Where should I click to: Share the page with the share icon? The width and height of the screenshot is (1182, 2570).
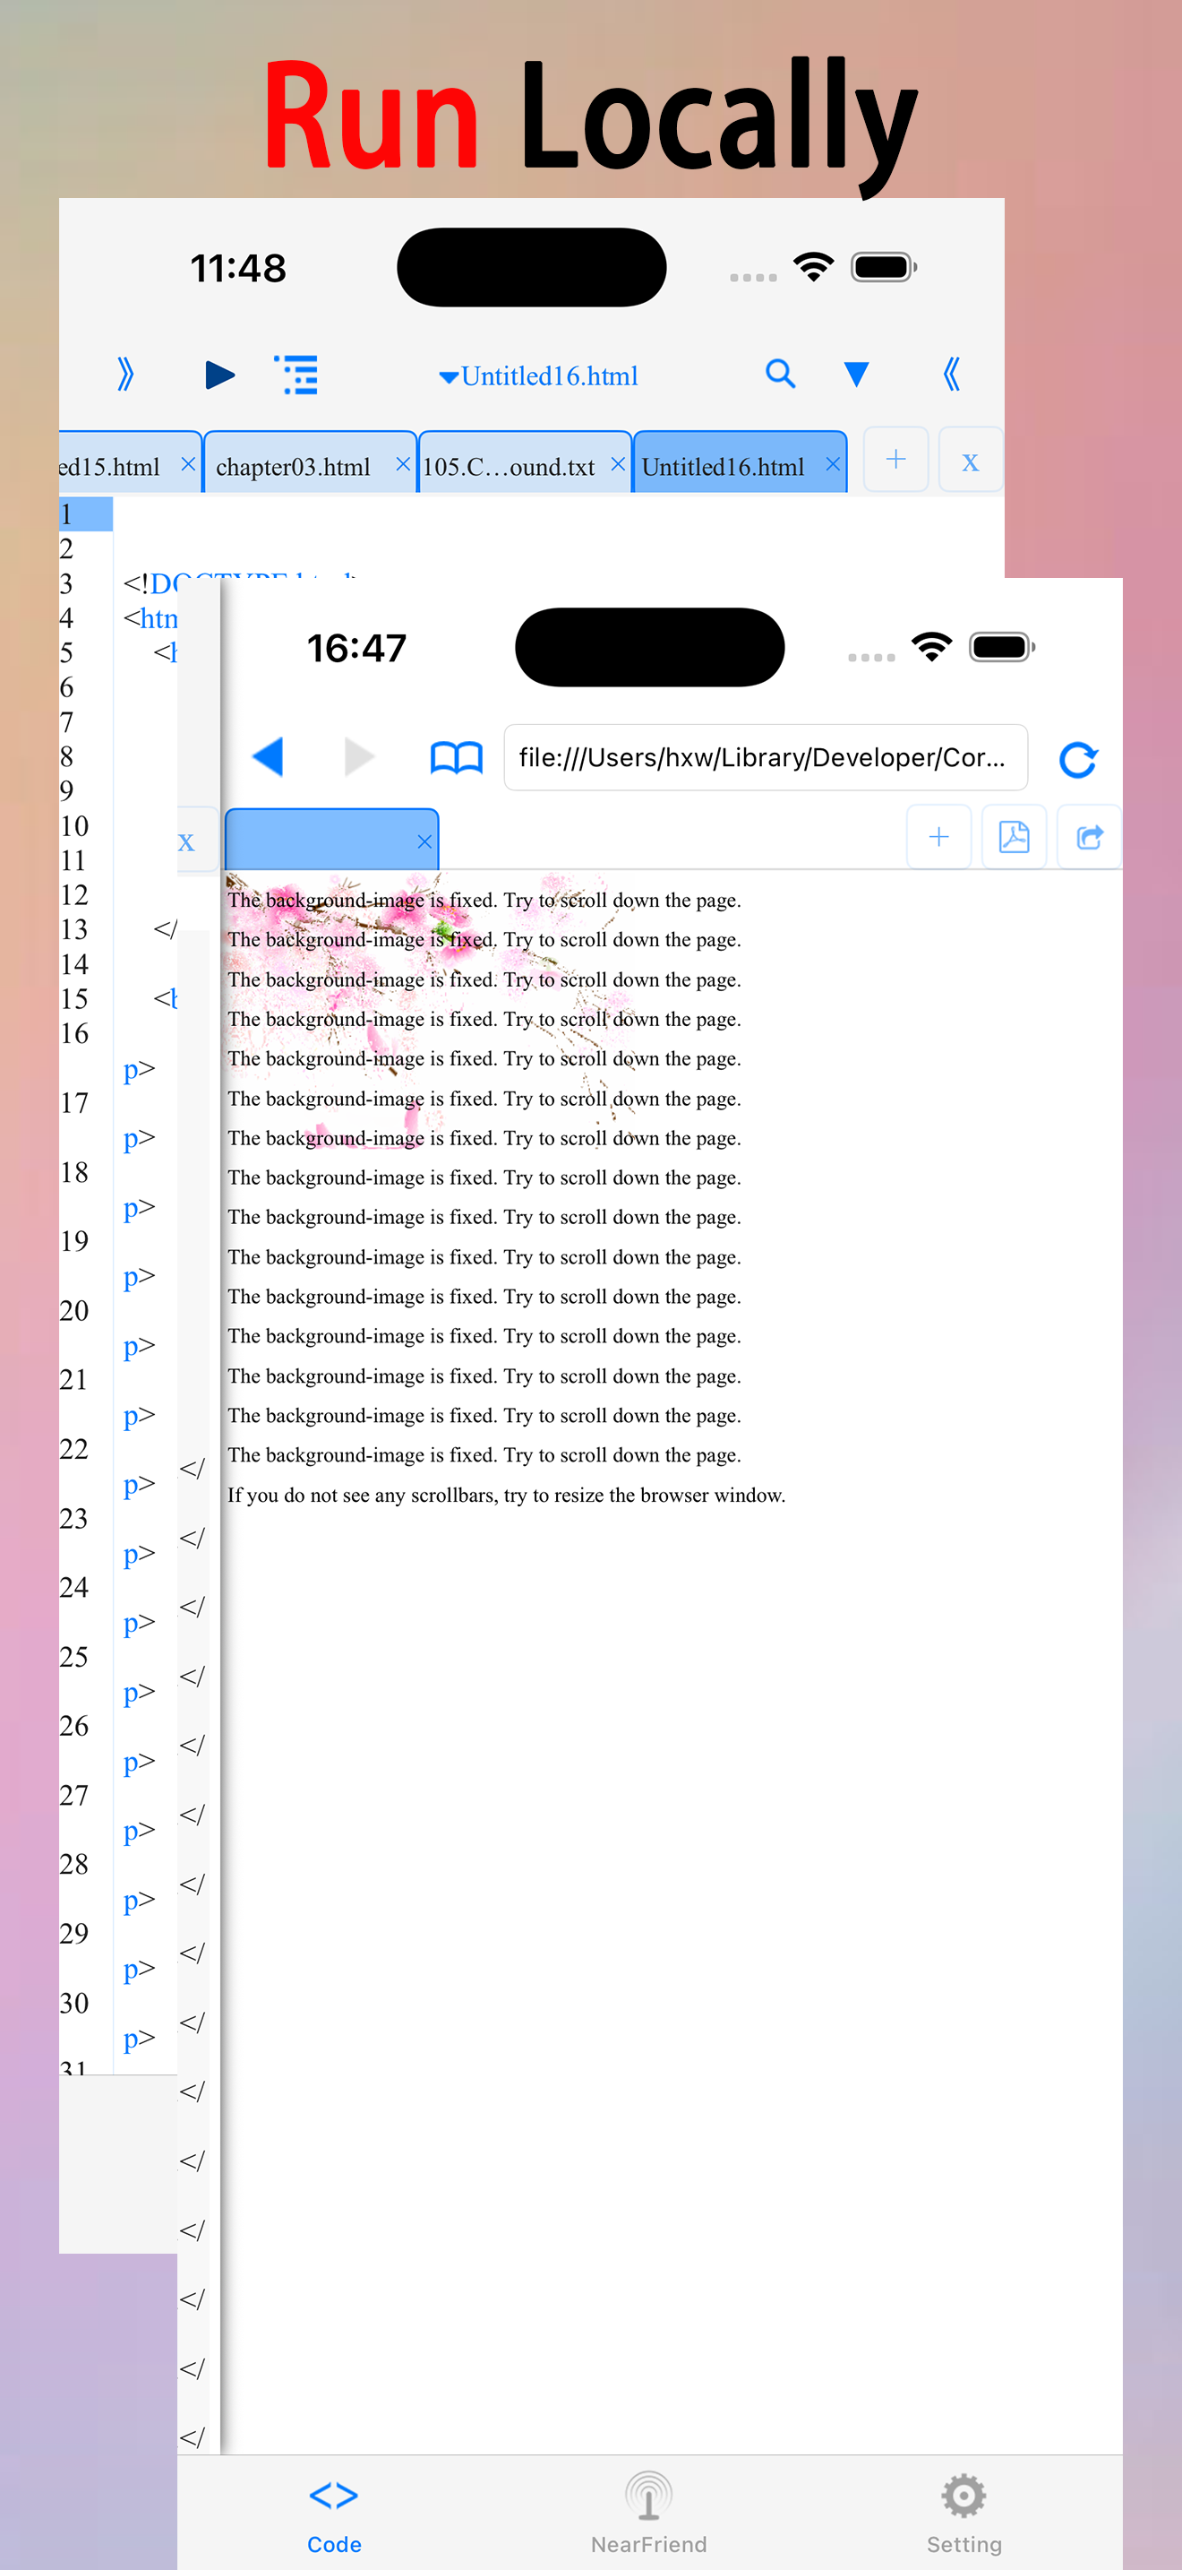point(1089,836)
